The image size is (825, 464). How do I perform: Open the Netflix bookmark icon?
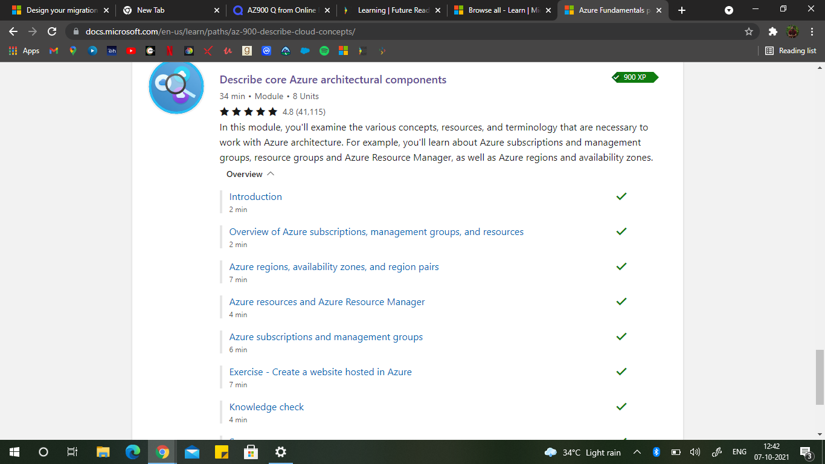[x=170, y=51]
